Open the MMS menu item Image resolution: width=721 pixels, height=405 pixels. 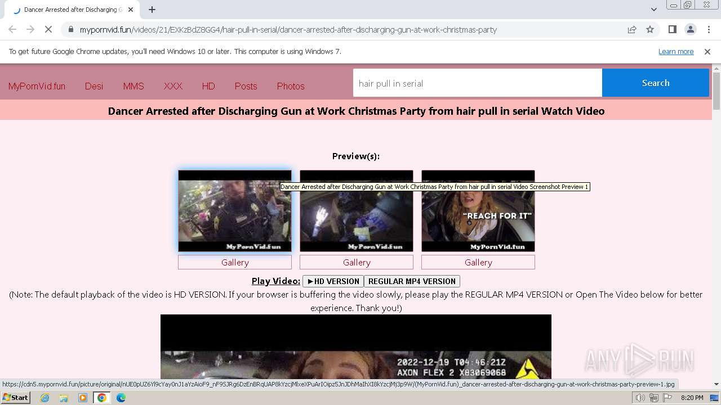pos(133,86)
